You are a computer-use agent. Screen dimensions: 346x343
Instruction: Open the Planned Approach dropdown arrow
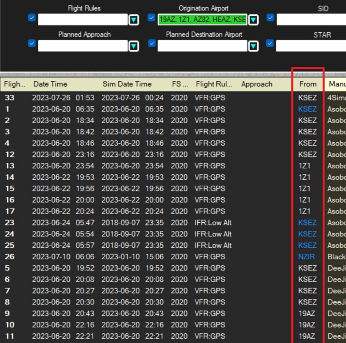134,46
